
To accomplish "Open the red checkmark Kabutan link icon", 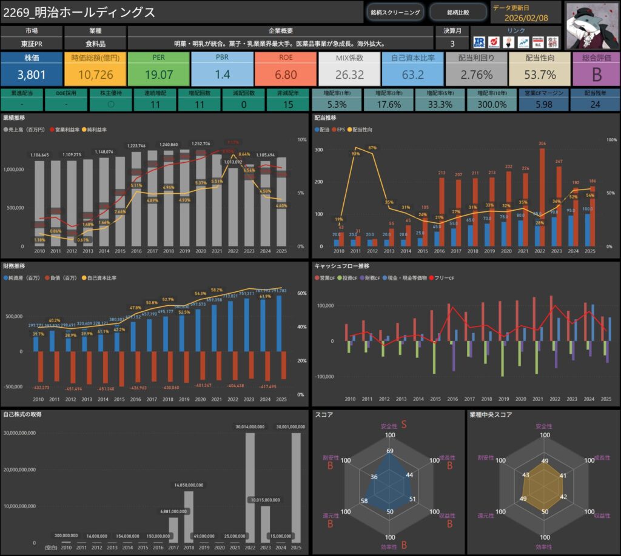I will coord(495,42).
